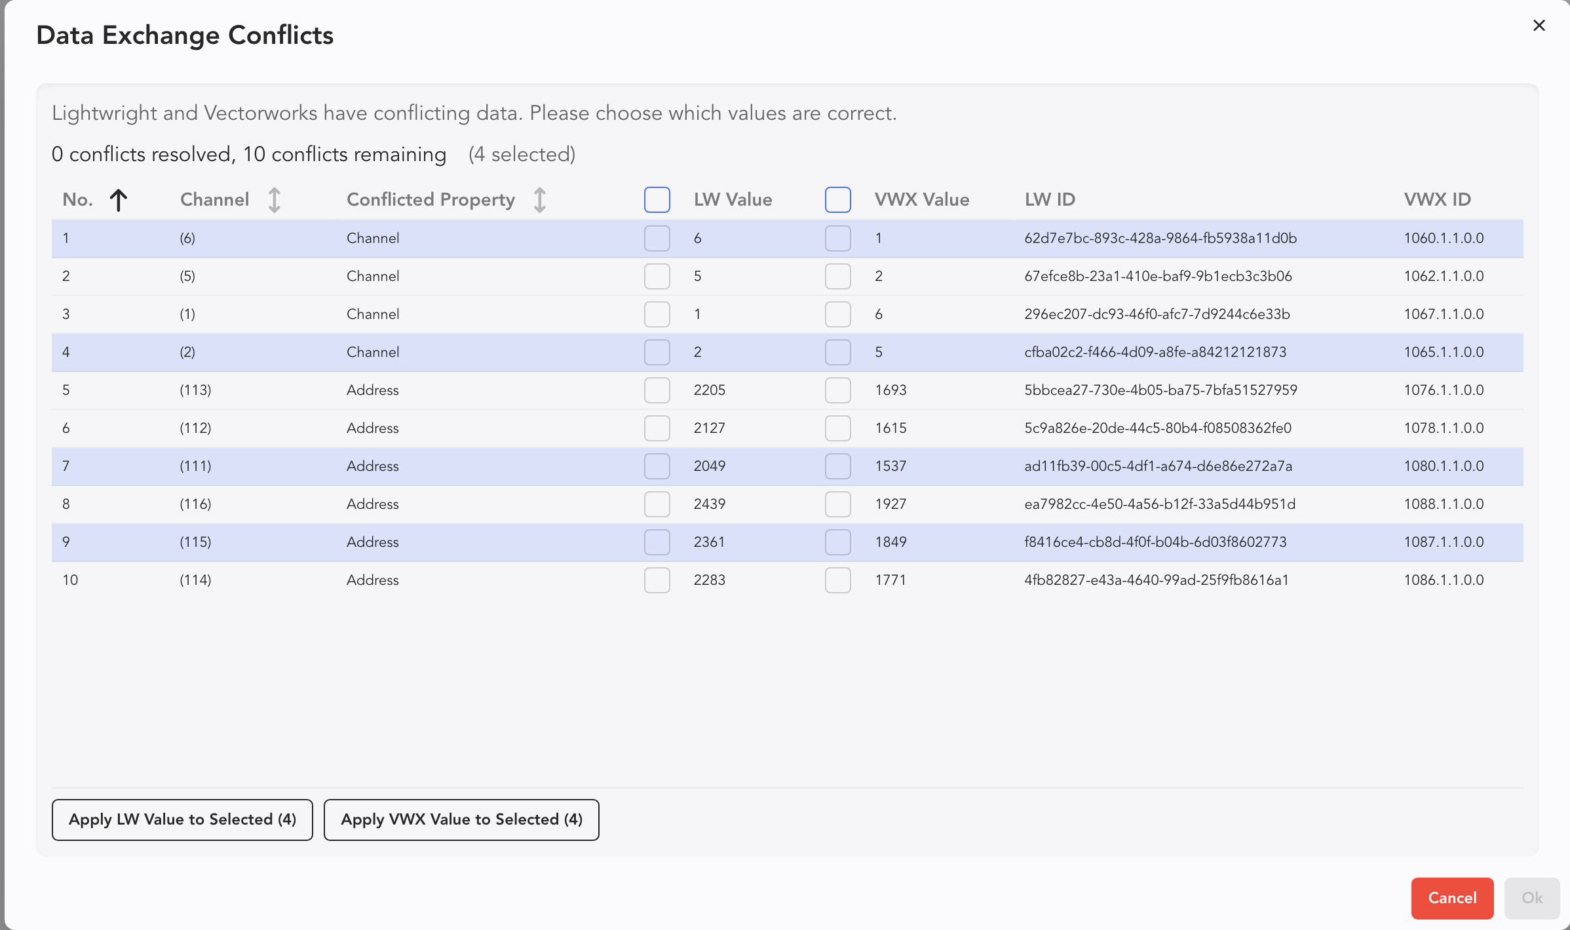Check VWX value 1537 for channel 111
This screenshot has width=1570, height=930.
pyautogui.click(x=837, y=466)
